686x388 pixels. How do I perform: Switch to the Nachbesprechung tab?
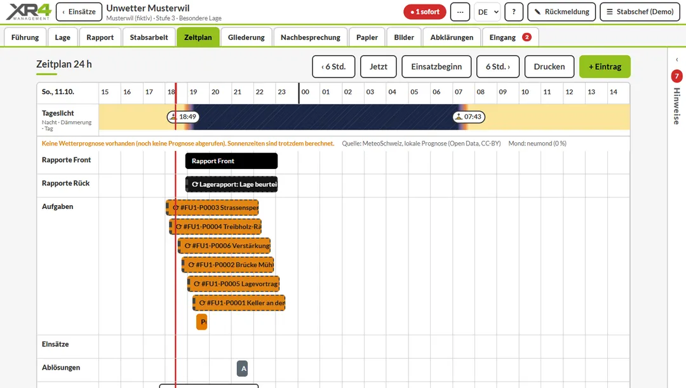[x=311, y=37]
